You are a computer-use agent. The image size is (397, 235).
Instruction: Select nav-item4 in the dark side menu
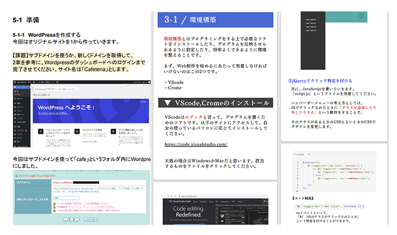(x=311, y=31)
